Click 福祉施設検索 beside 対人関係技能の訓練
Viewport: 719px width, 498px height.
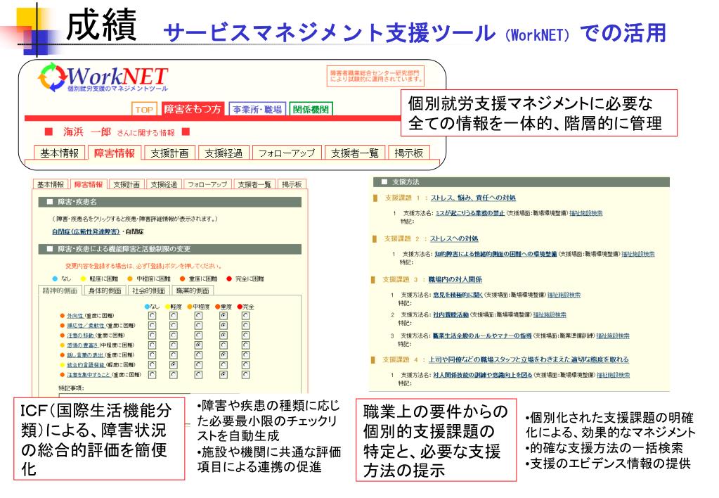[x=613, y=375]
